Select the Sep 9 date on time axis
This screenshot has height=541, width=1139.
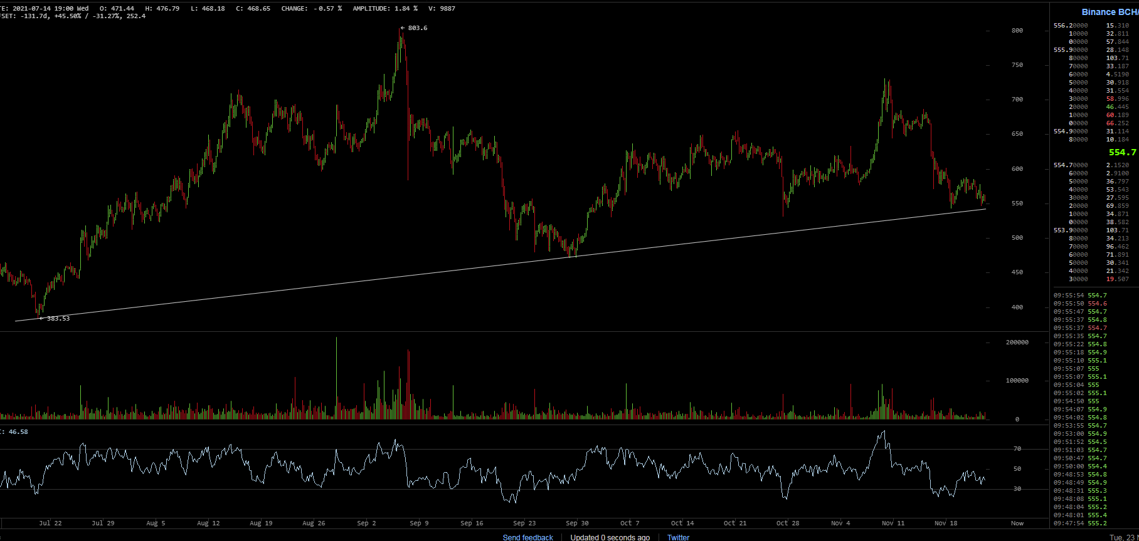[x=419, y=523]
